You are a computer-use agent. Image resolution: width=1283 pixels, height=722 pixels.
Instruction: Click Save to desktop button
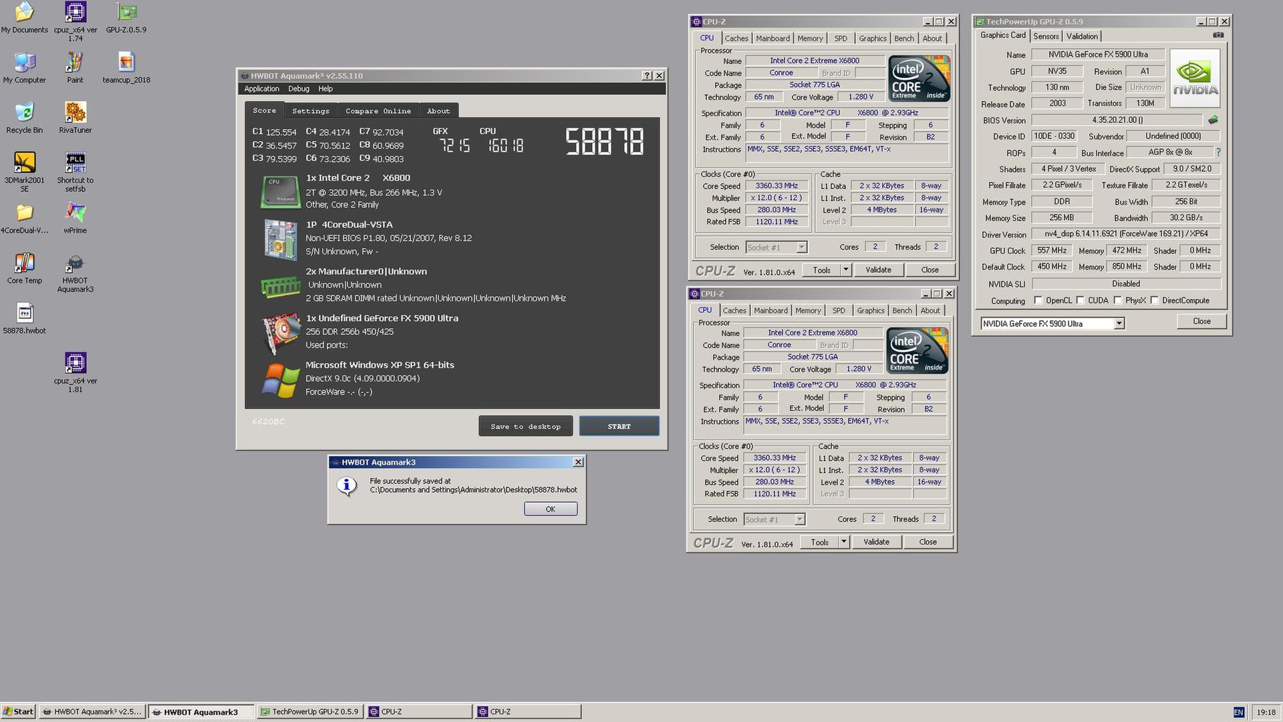coord(525,427)
